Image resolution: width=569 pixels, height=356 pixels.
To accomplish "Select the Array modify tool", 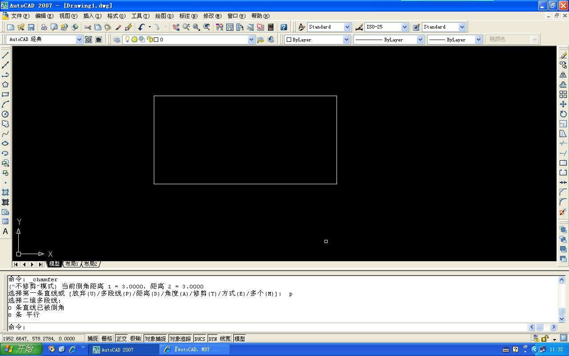I will coord(563,94).
